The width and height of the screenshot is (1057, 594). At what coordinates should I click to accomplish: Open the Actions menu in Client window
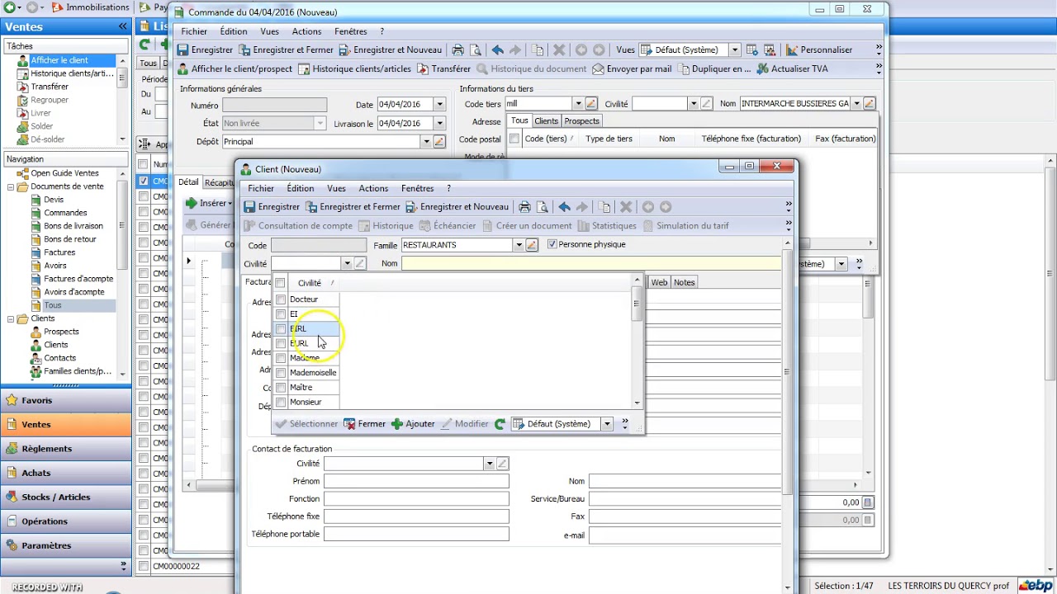373,188
